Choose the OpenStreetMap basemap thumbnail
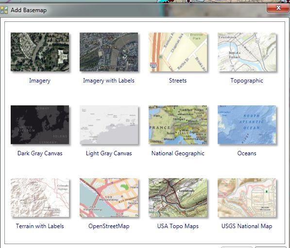The width and height of the screenshot is (290, 248). 109,198
